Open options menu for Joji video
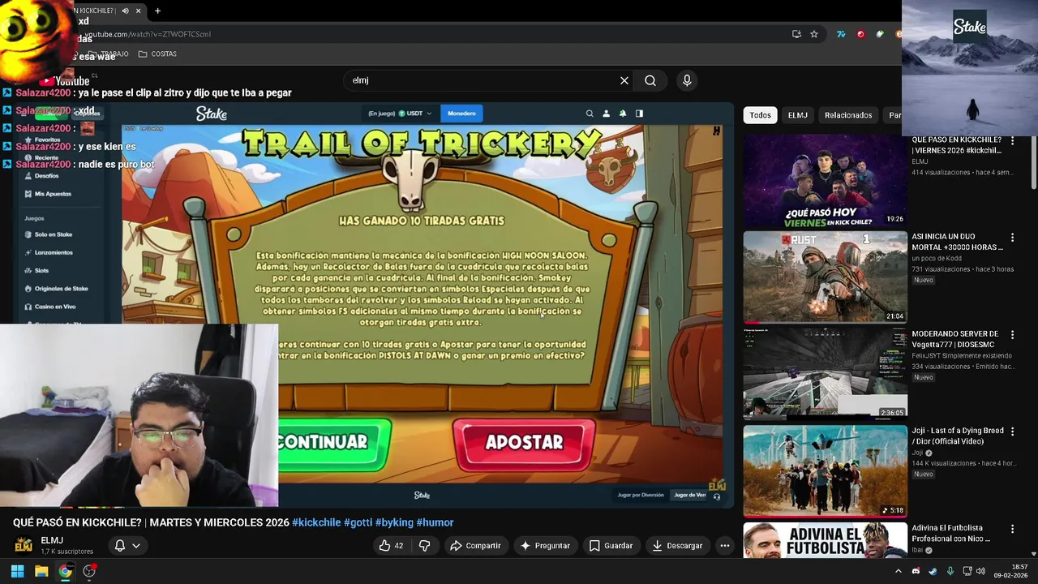The image size is (1038, 584). 1012,432
